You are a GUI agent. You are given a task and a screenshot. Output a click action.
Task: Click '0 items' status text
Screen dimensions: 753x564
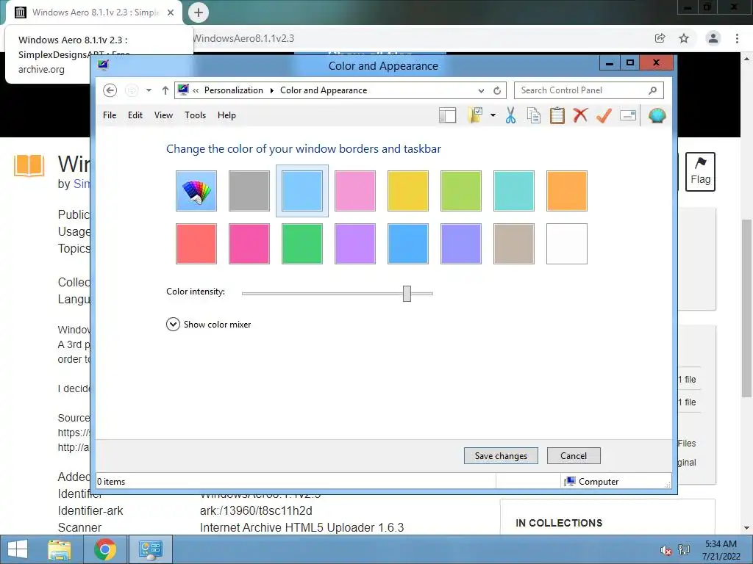pyautogui.click(x=111, y=482)
